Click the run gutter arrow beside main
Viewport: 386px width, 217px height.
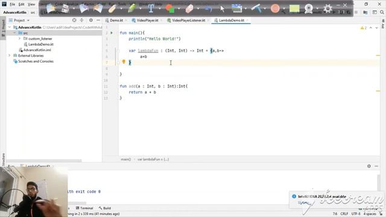click(x=112, y=33)
